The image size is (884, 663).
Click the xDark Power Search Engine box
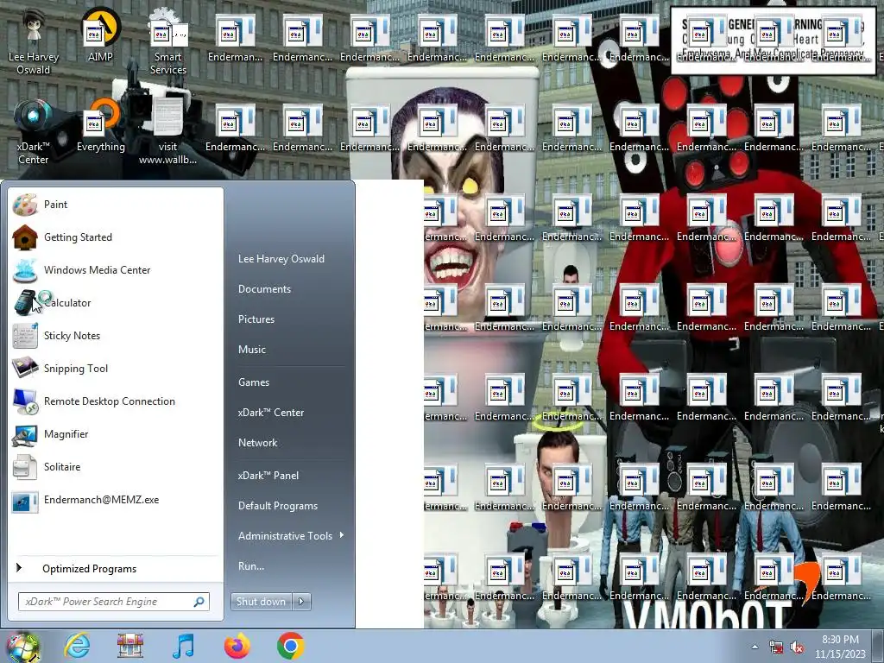114,602
